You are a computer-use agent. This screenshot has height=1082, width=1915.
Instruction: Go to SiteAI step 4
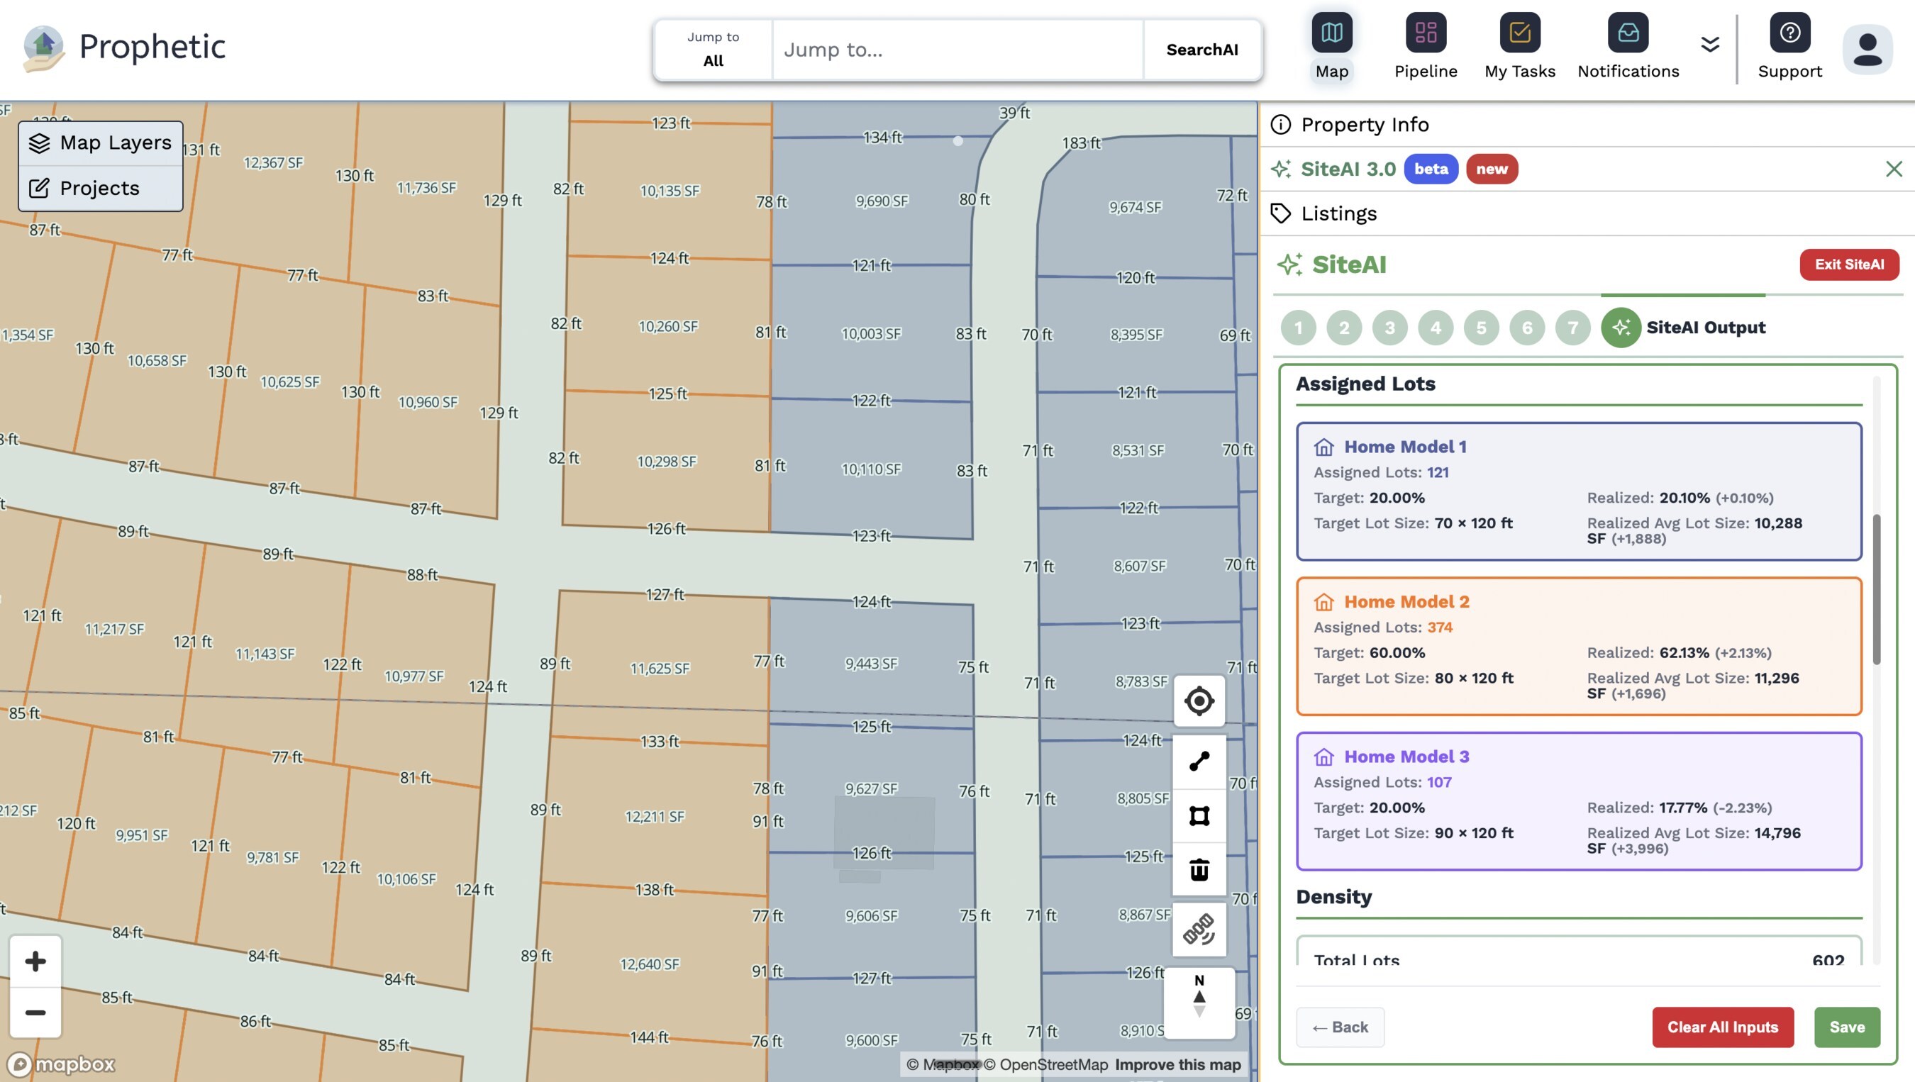point(1436,328)
